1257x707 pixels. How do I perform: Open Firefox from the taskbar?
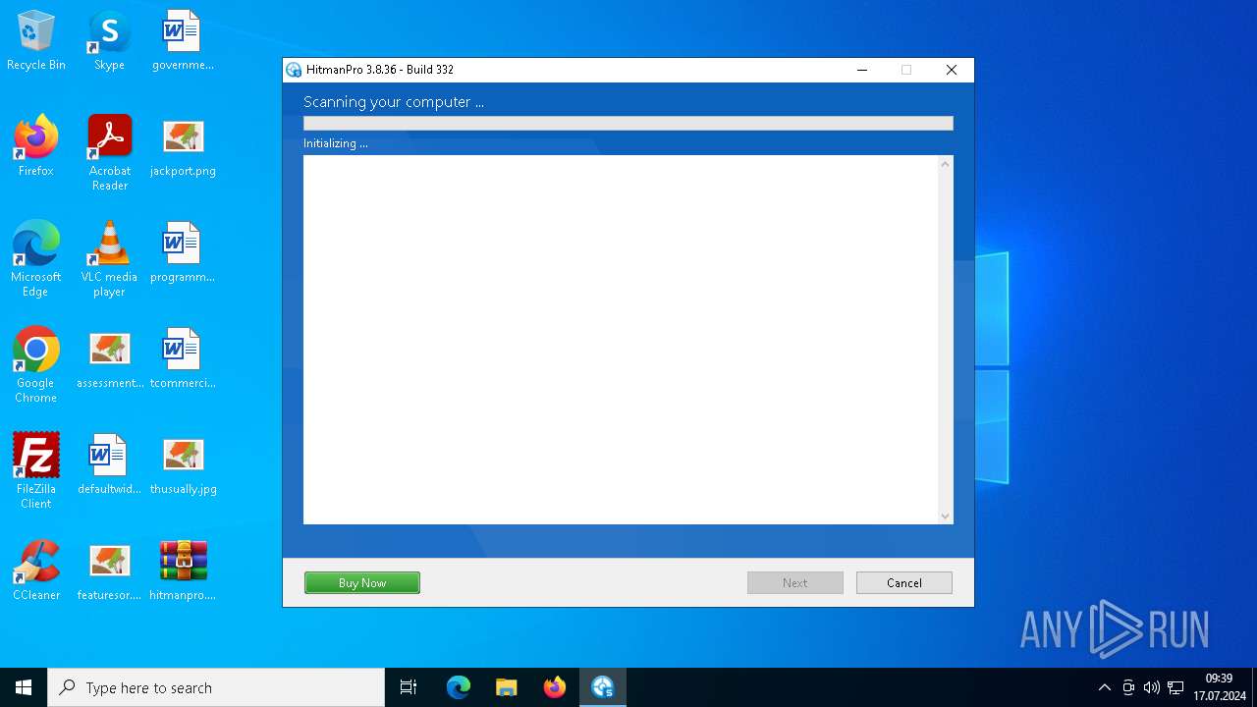point(555,687)
